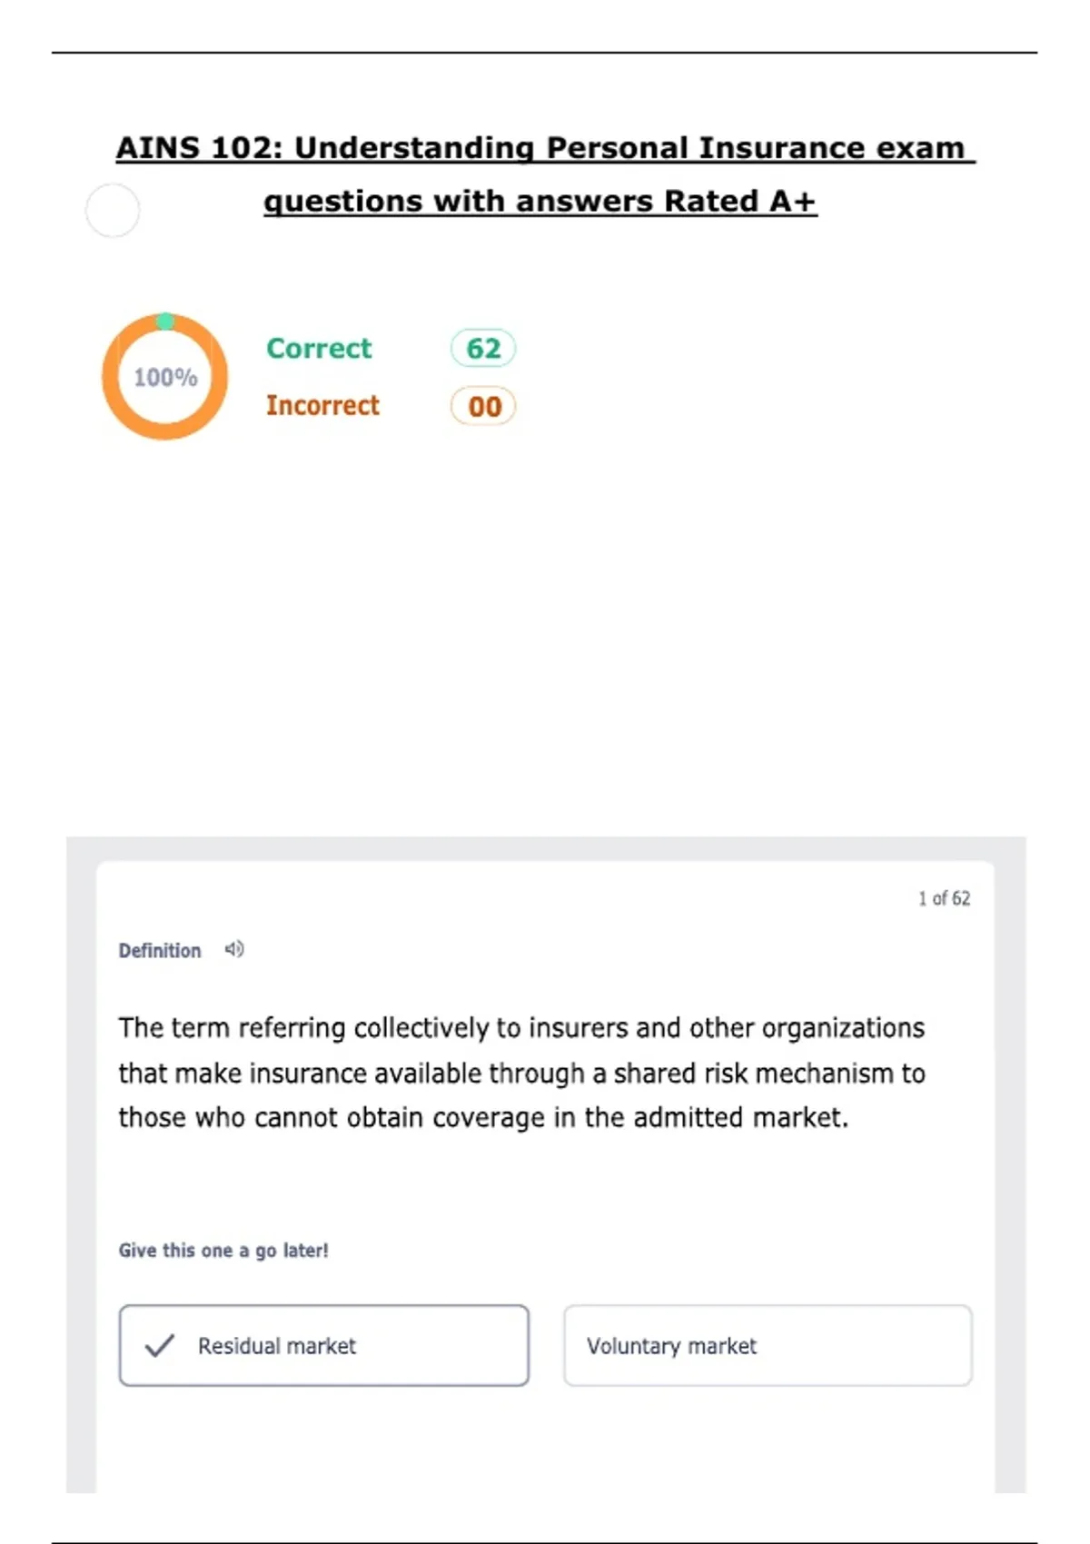Image resolution: width=1090 pixels, height=1544 pixels.
Task: Click the 100% label inside the ring
Action: coord(165,377)
